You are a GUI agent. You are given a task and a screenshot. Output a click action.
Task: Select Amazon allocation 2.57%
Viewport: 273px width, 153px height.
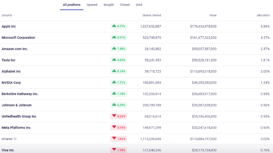[x=265, y=49]
